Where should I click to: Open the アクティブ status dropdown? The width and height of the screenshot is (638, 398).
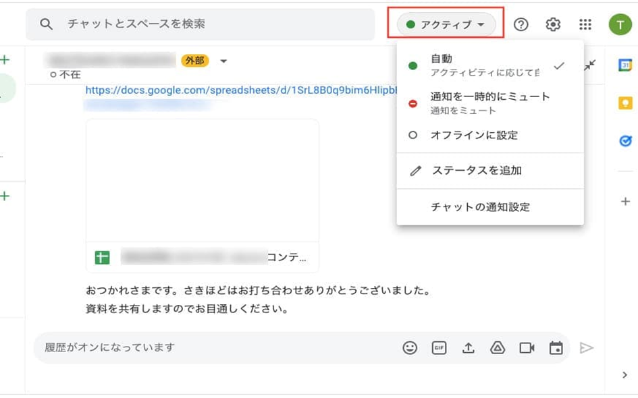pos(446,25)
